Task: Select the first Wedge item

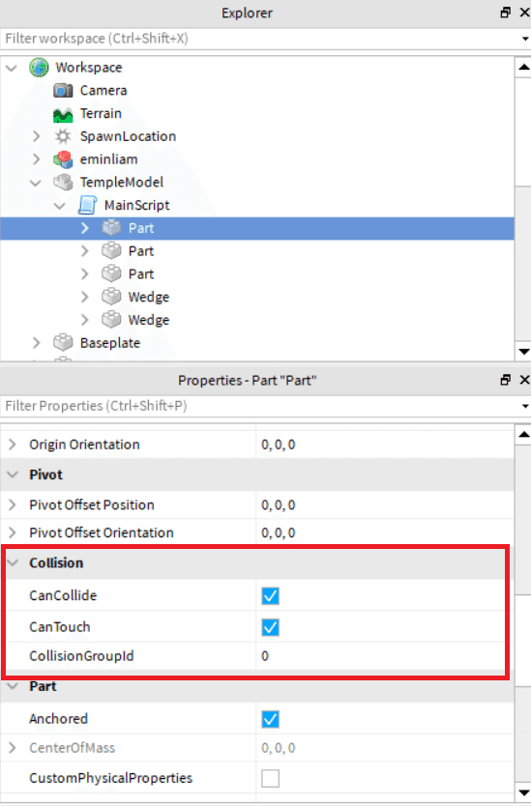Action: click(x=149, y=297)
